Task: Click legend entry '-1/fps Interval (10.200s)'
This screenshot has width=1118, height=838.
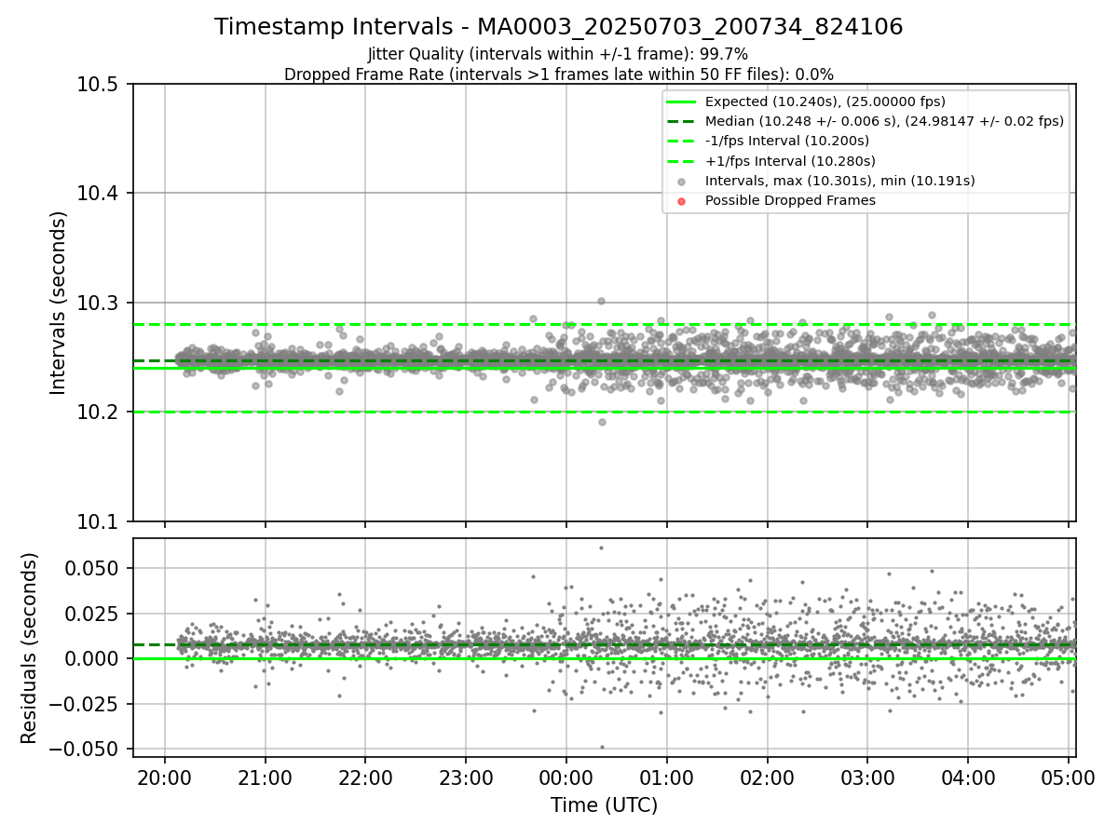Action: (787, 141)
